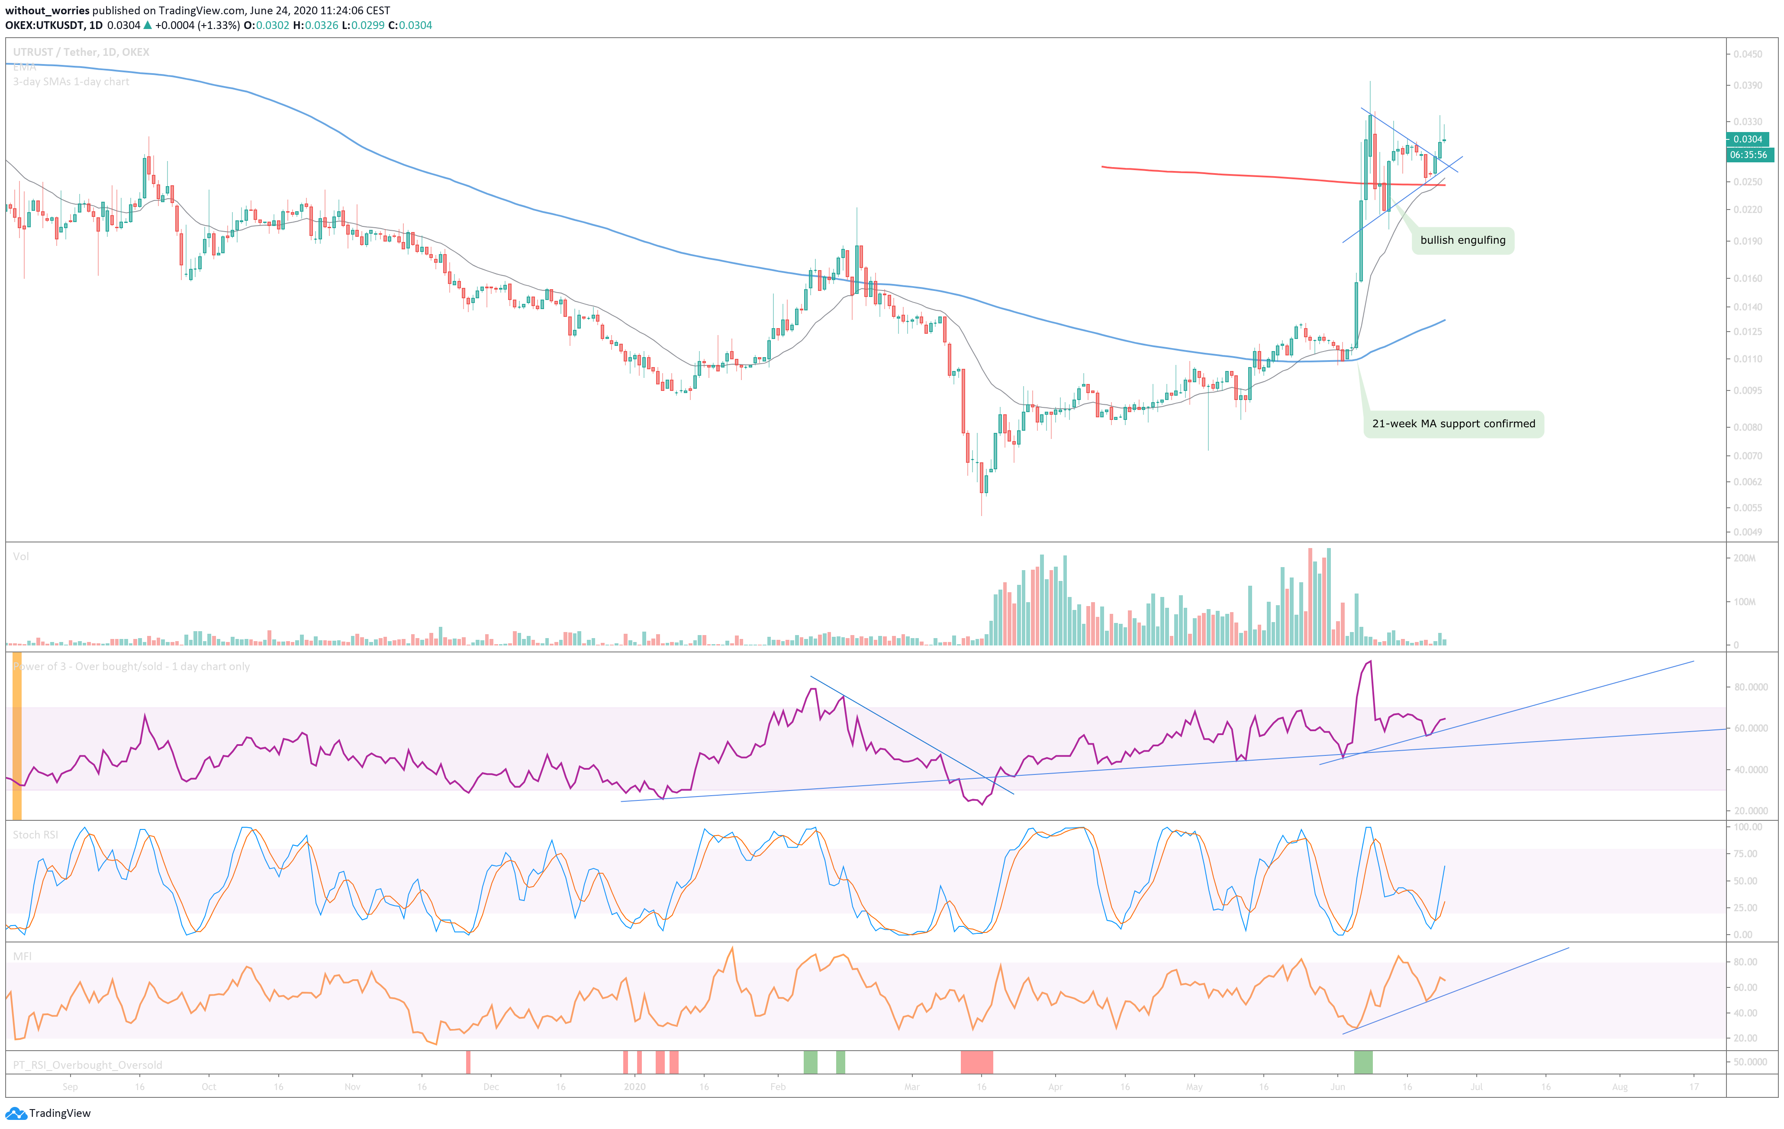Click the 0.0190 price axis label
The height and width of the screenshot is (1129, 1784).
point(1748,241)
